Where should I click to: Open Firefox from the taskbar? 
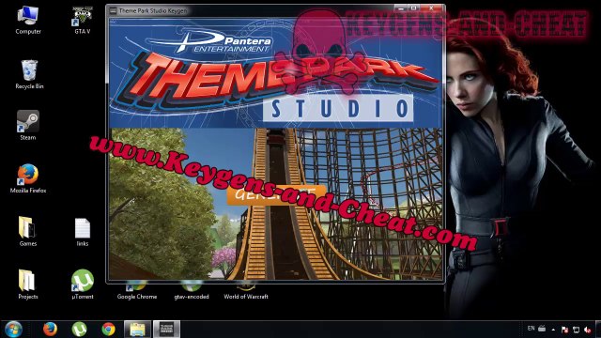coord(50,330)
